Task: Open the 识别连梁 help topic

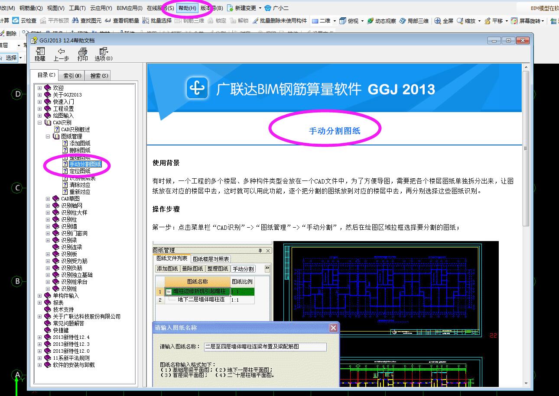Action: coord(71,247)
